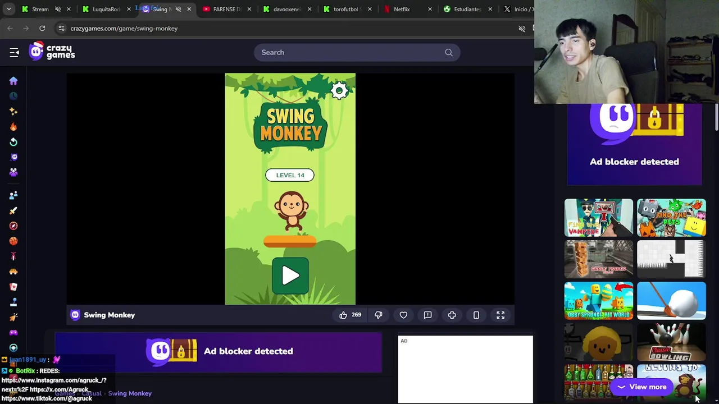Click the LEVEL 14 label
The height and width of the screenshot is (404, 719).
(290, 175)
